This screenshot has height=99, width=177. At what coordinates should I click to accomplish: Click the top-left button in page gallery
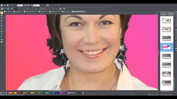point(163,13)
